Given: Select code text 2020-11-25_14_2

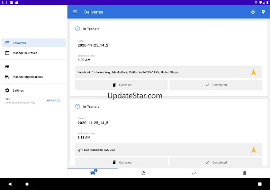Looking at the screenshot, I should coord(93,45).
